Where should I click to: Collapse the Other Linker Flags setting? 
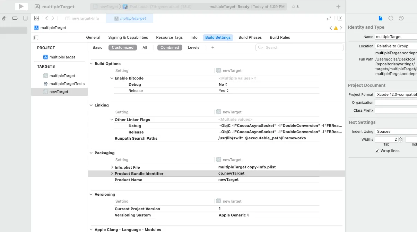coord(112,120)
